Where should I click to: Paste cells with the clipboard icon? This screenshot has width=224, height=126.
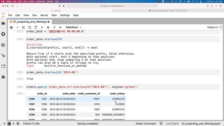tap(36, 27)
